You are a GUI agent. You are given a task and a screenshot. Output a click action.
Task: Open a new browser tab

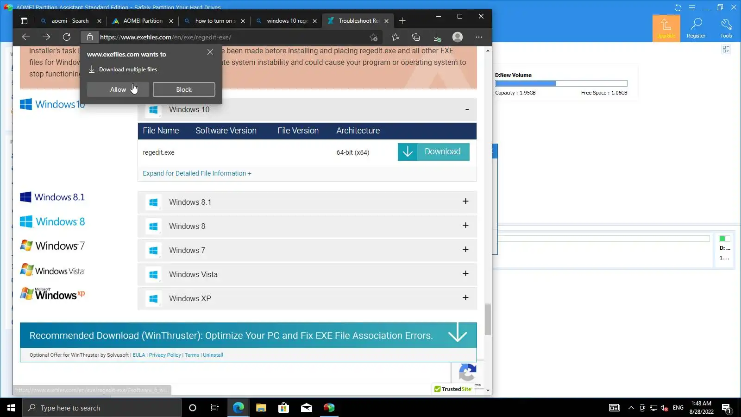(x=402, y=21)
